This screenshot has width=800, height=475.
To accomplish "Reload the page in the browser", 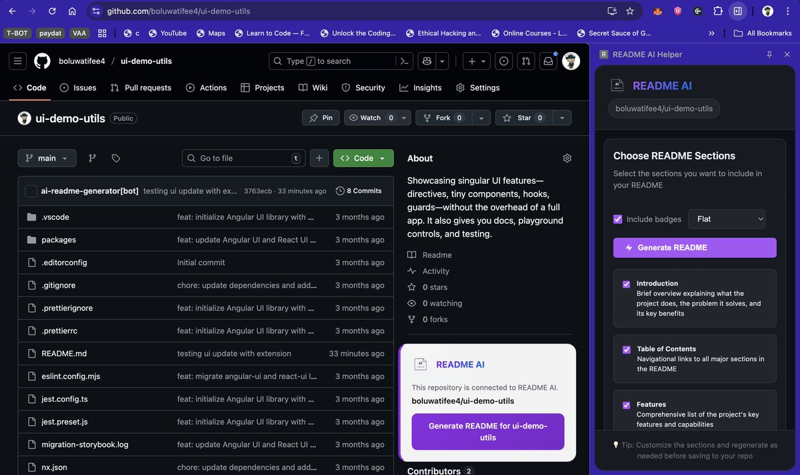I will point(52,11).
